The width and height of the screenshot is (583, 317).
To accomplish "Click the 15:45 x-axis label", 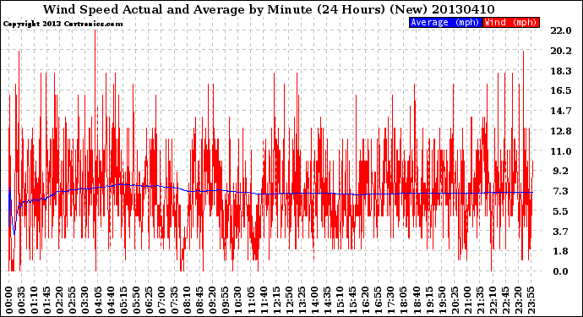I will click(352, 300).
